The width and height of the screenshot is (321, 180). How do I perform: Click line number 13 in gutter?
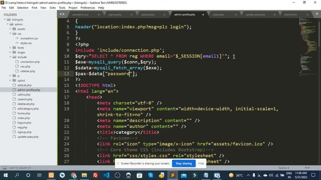pos(67,73)
